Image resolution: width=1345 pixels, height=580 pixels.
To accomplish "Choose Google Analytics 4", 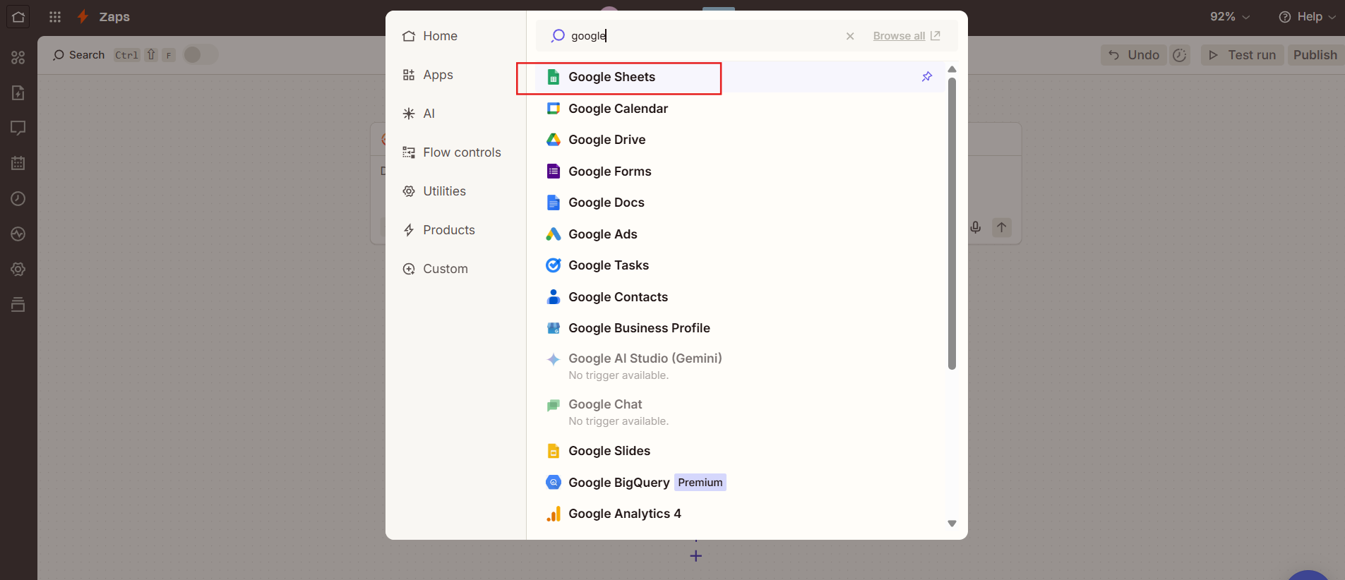I will (x=739, y=514).
